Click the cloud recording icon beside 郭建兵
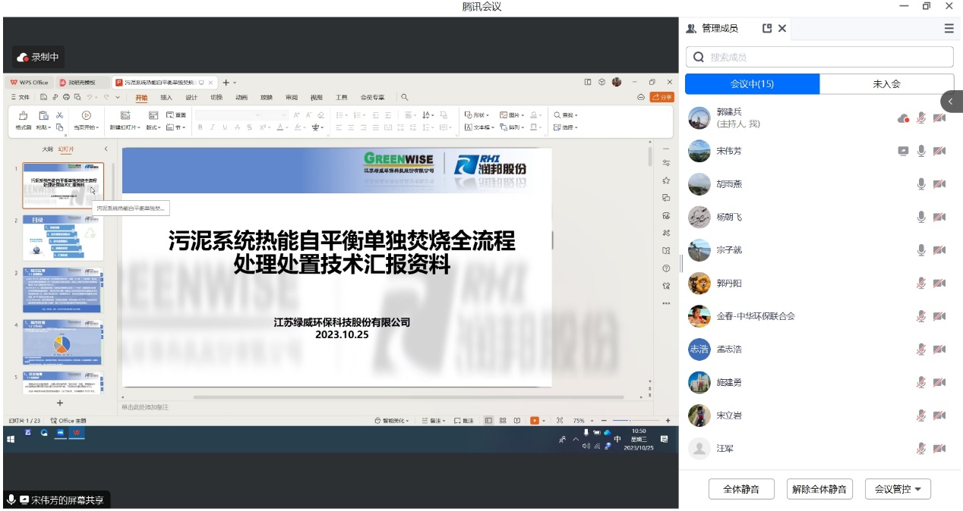The width and height of the screenshot is (963, 511). (x=903, y=118)
